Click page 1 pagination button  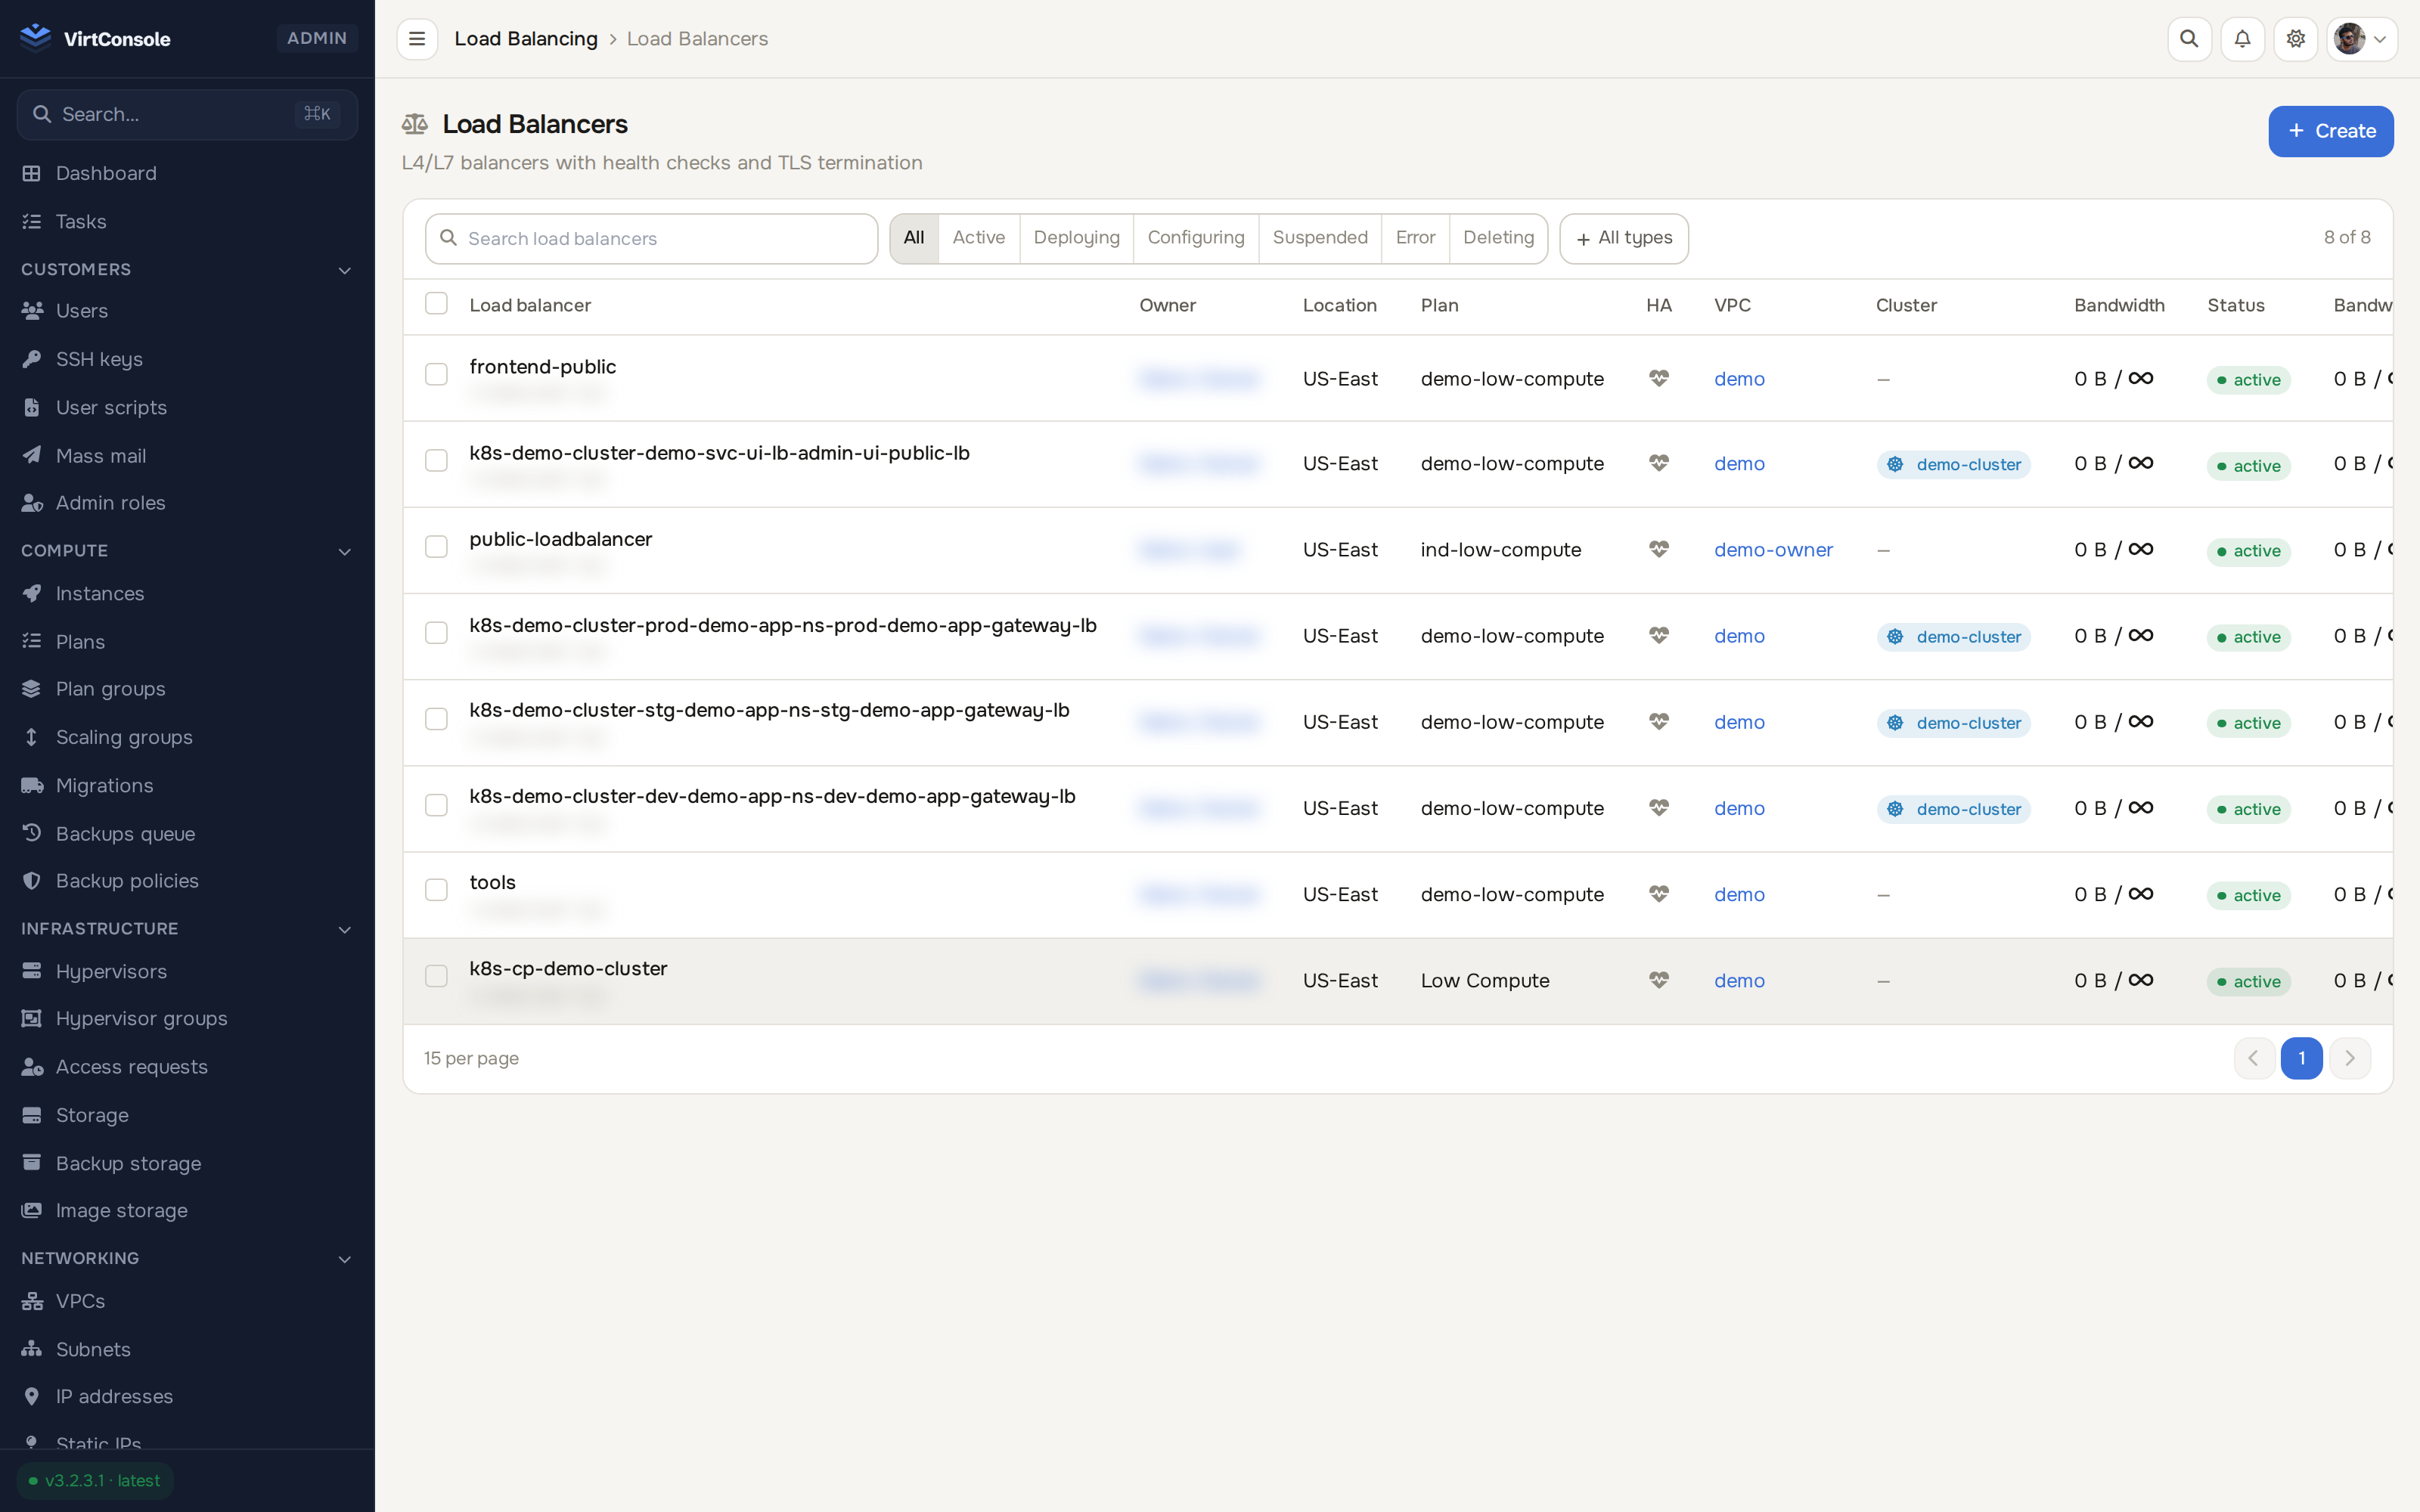(2301, 1058)
